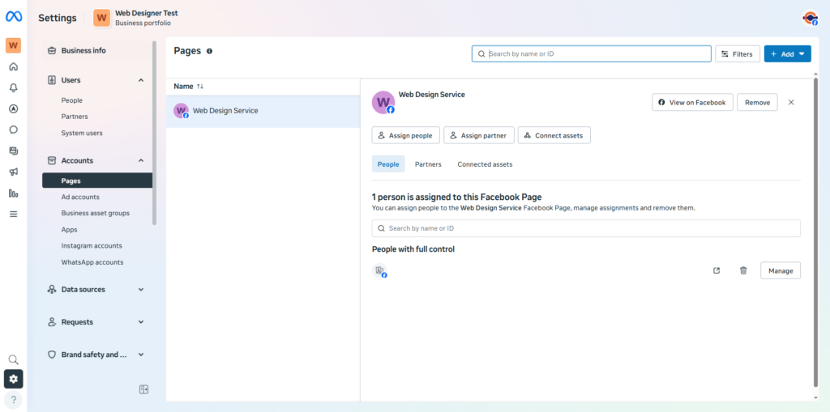
Task: Open the Help question mark icon
Action: pos(13,400)
